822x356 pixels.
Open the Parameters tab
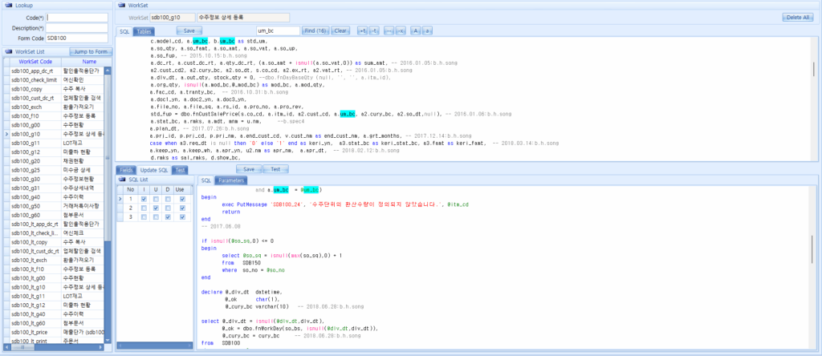[232, 180]
